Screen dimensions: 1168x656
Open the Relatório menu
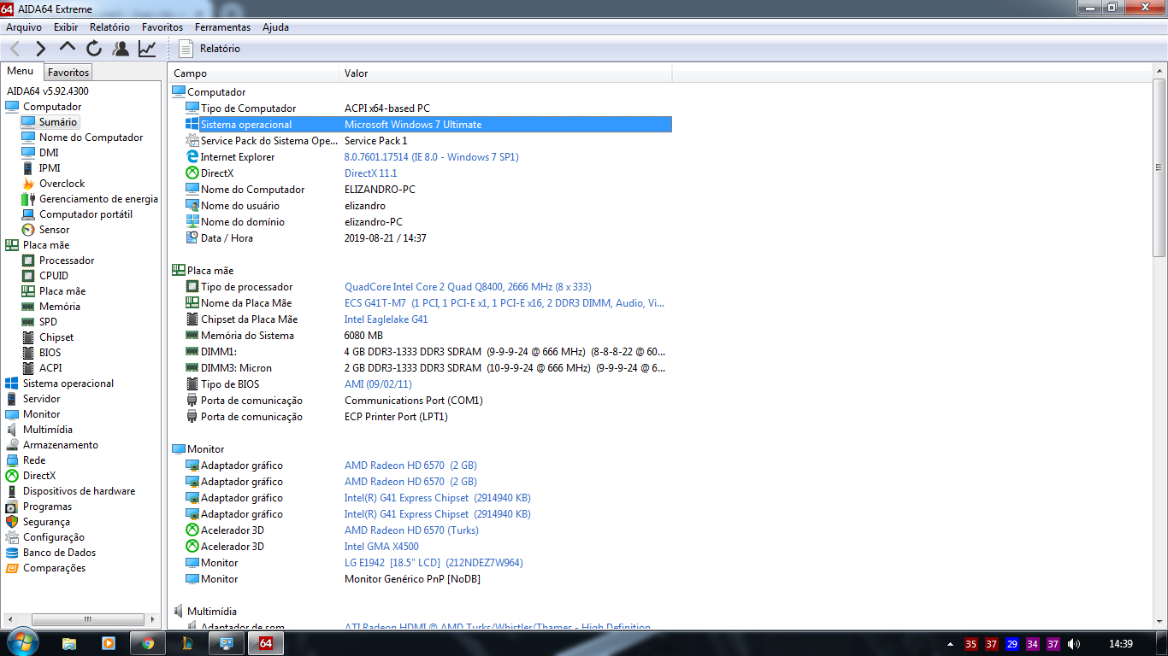point(109,27)
